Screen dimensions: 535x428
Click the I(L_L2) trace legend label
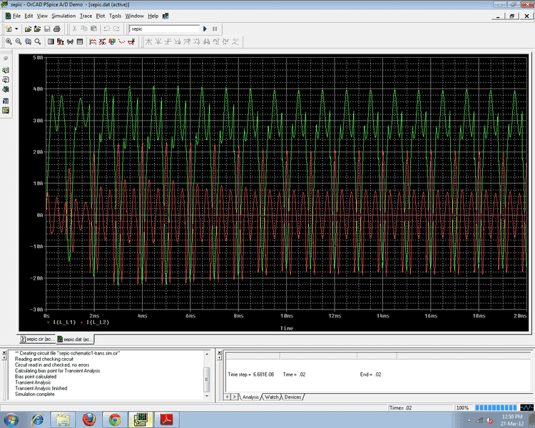pyautogui.click(x=98, y=322)
